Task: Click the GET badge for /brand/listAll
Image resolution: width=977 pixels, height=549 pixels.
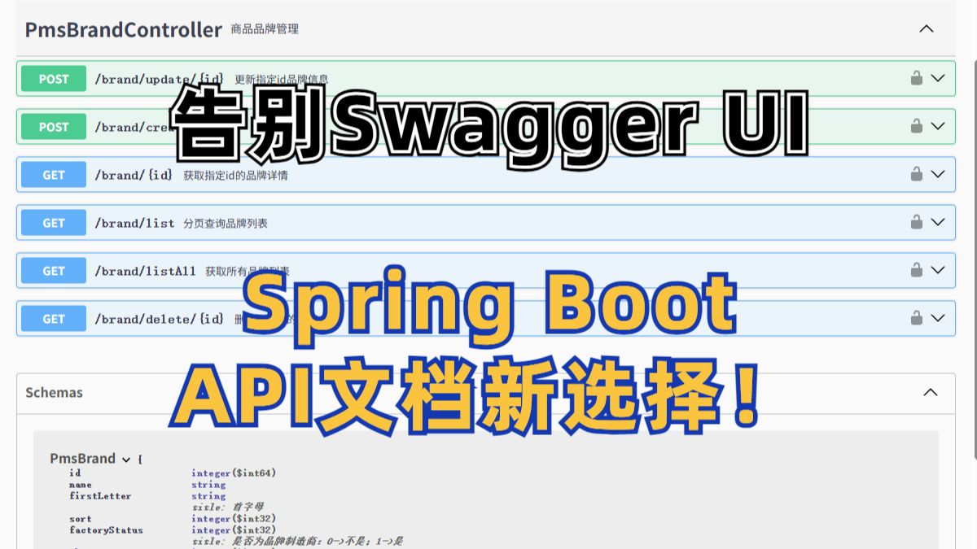Action: point(54,271)
